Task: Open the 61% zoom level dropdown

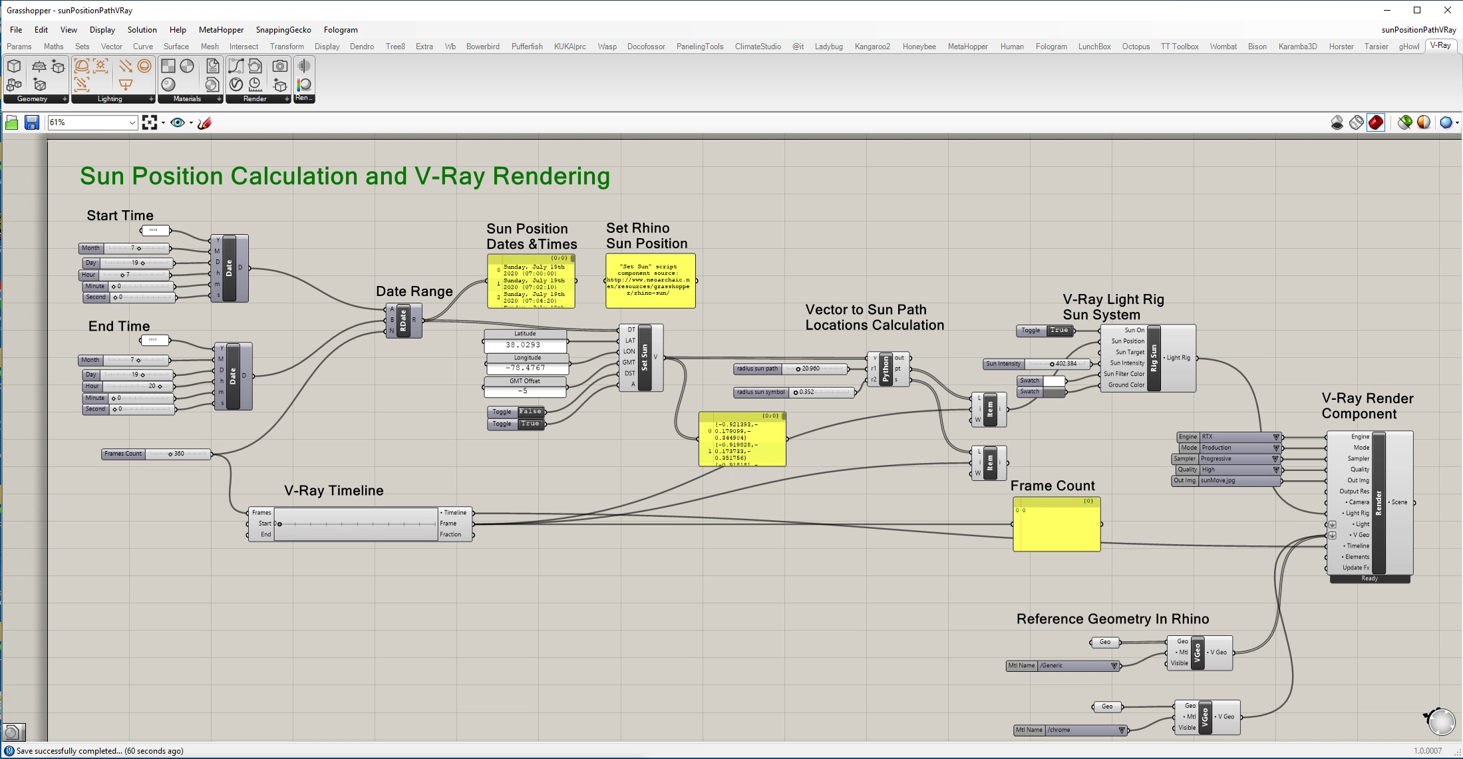Action: coord(131,122)
